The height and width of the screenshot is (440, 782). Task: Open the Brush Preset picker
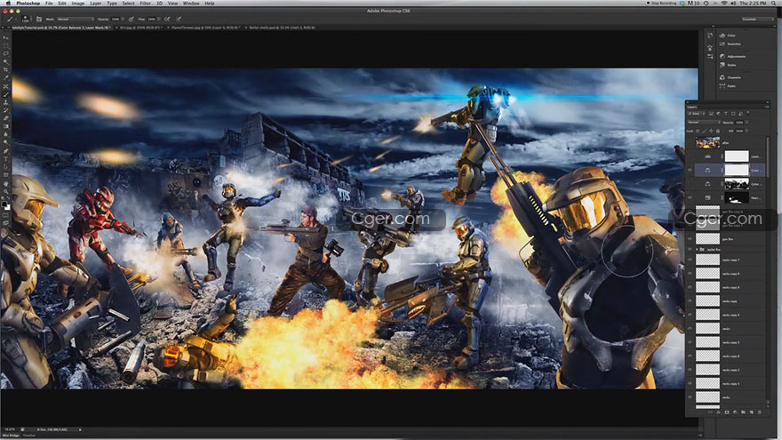[25, 19]
